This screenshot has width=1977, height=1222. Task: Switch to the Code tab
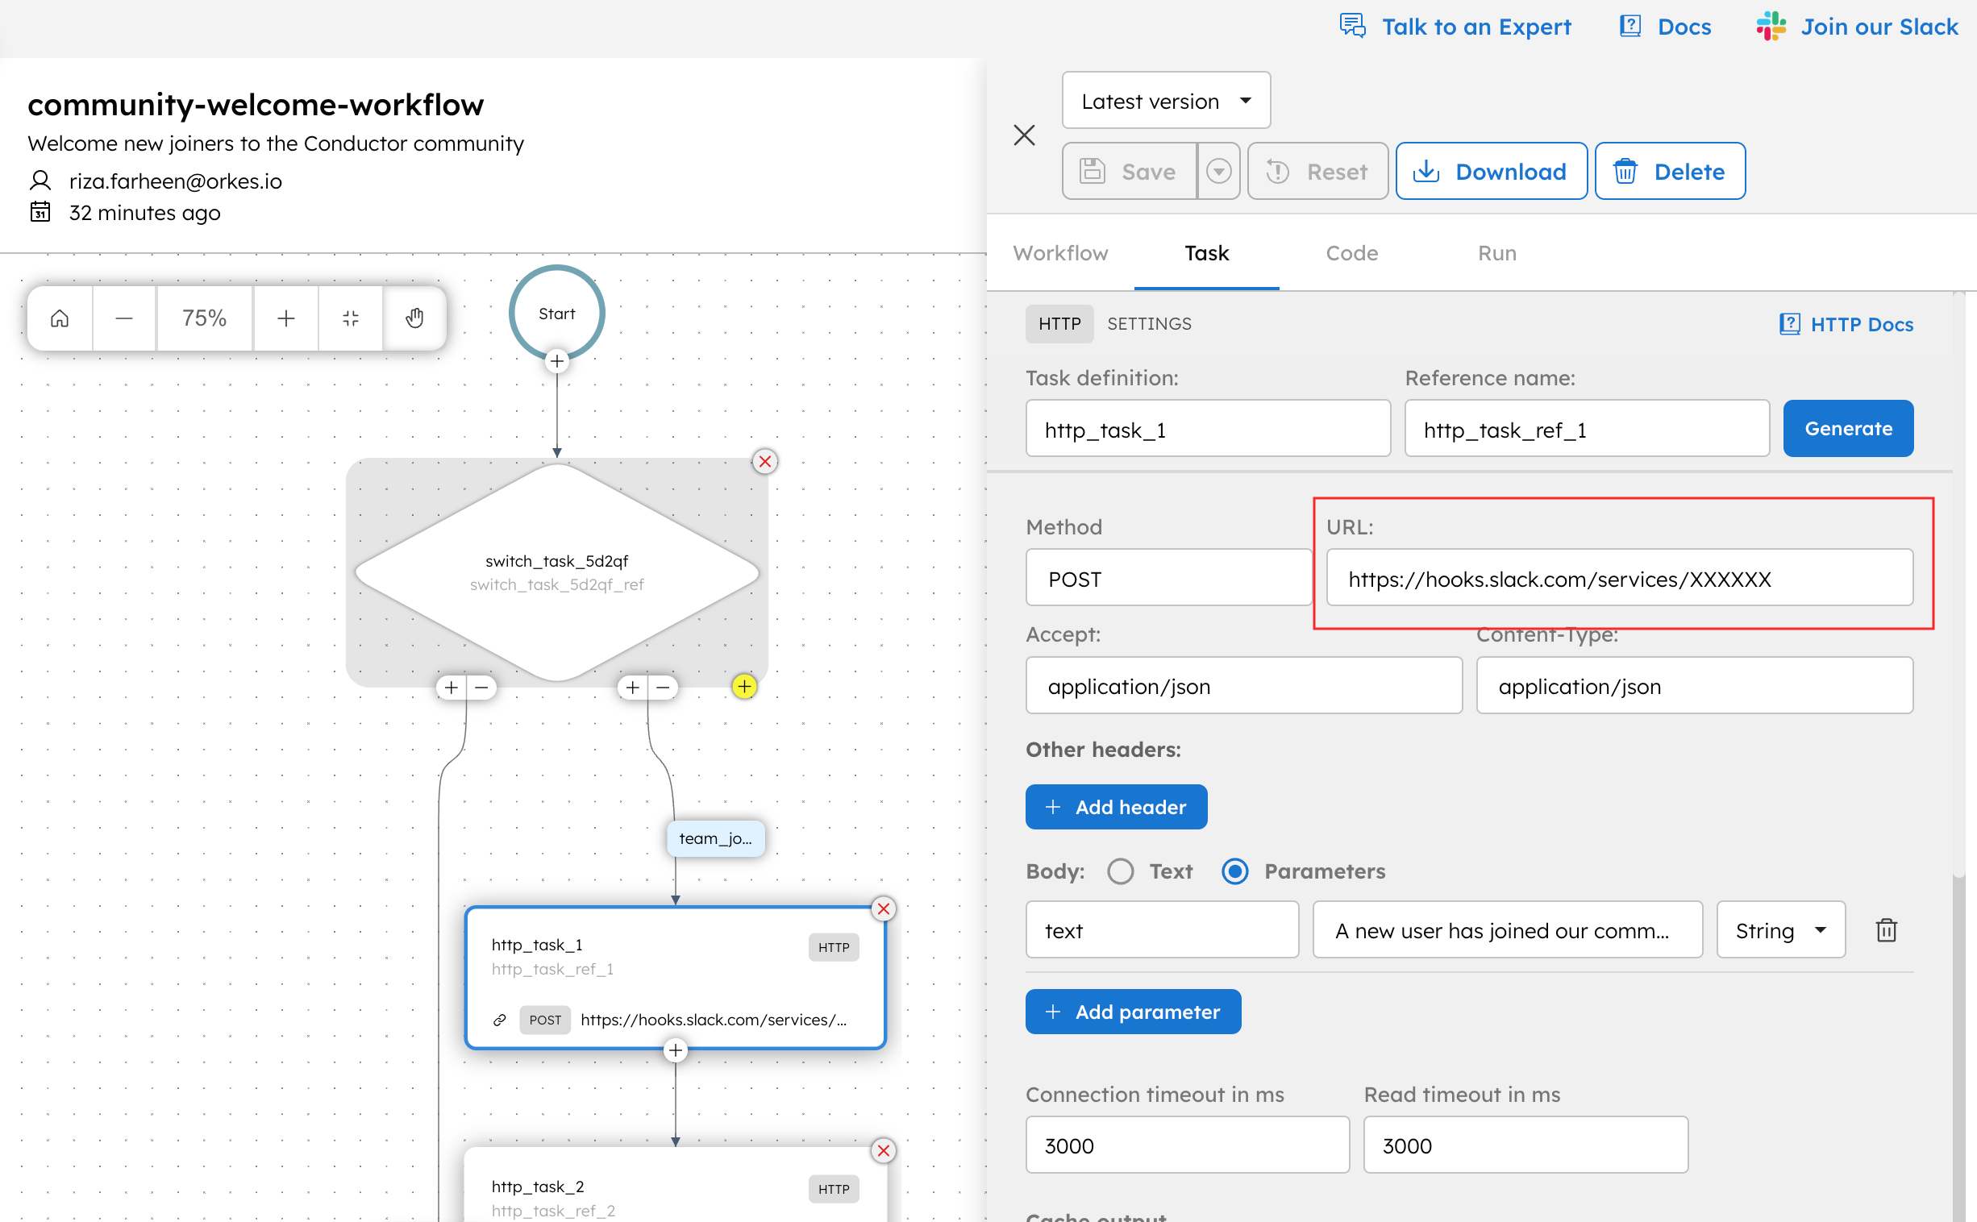click(x=1351, y=253)
